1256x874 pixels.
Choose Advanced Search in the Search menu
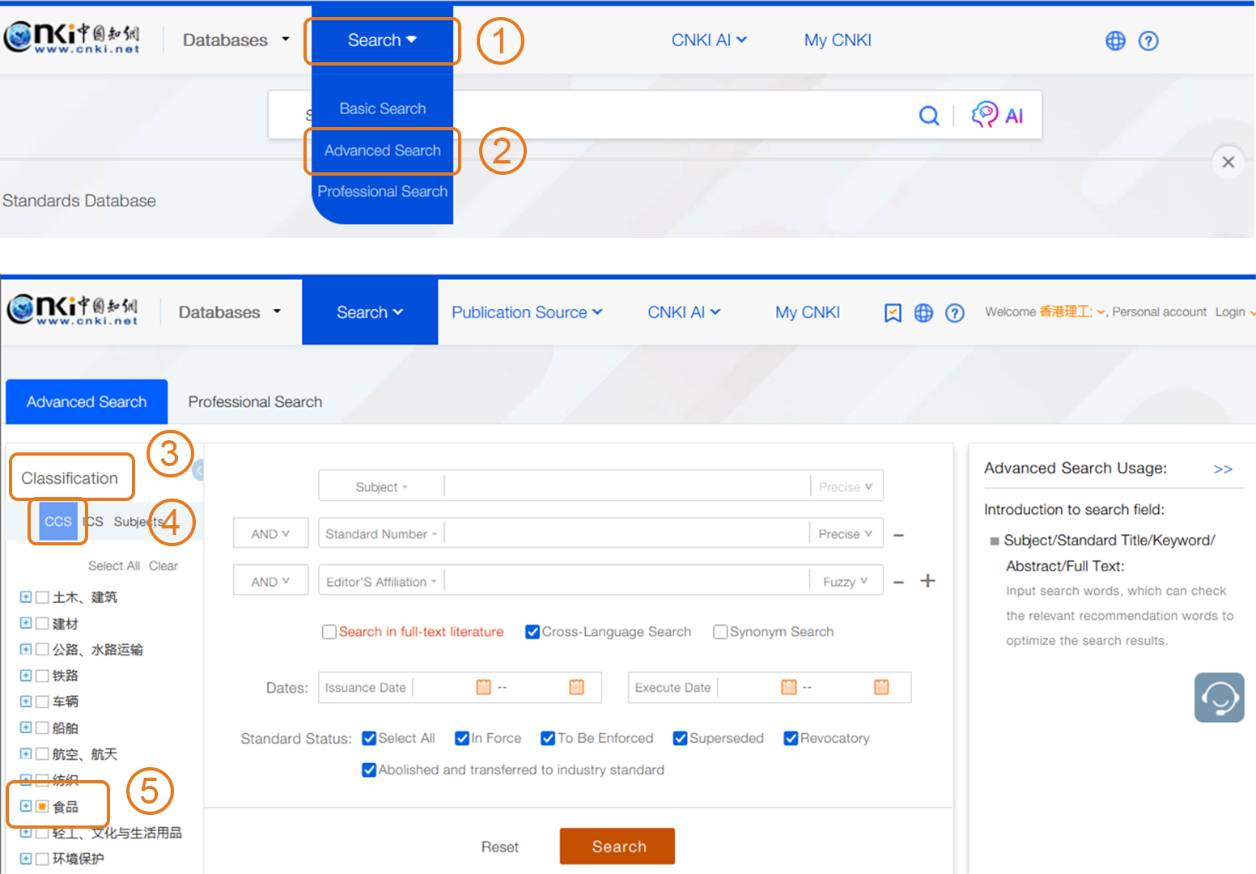tap(382, 151)
